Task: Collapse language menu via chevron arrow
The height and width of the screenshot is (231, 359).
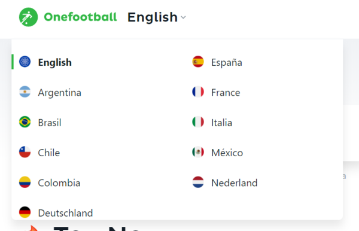Action: [x=183, y=17]
